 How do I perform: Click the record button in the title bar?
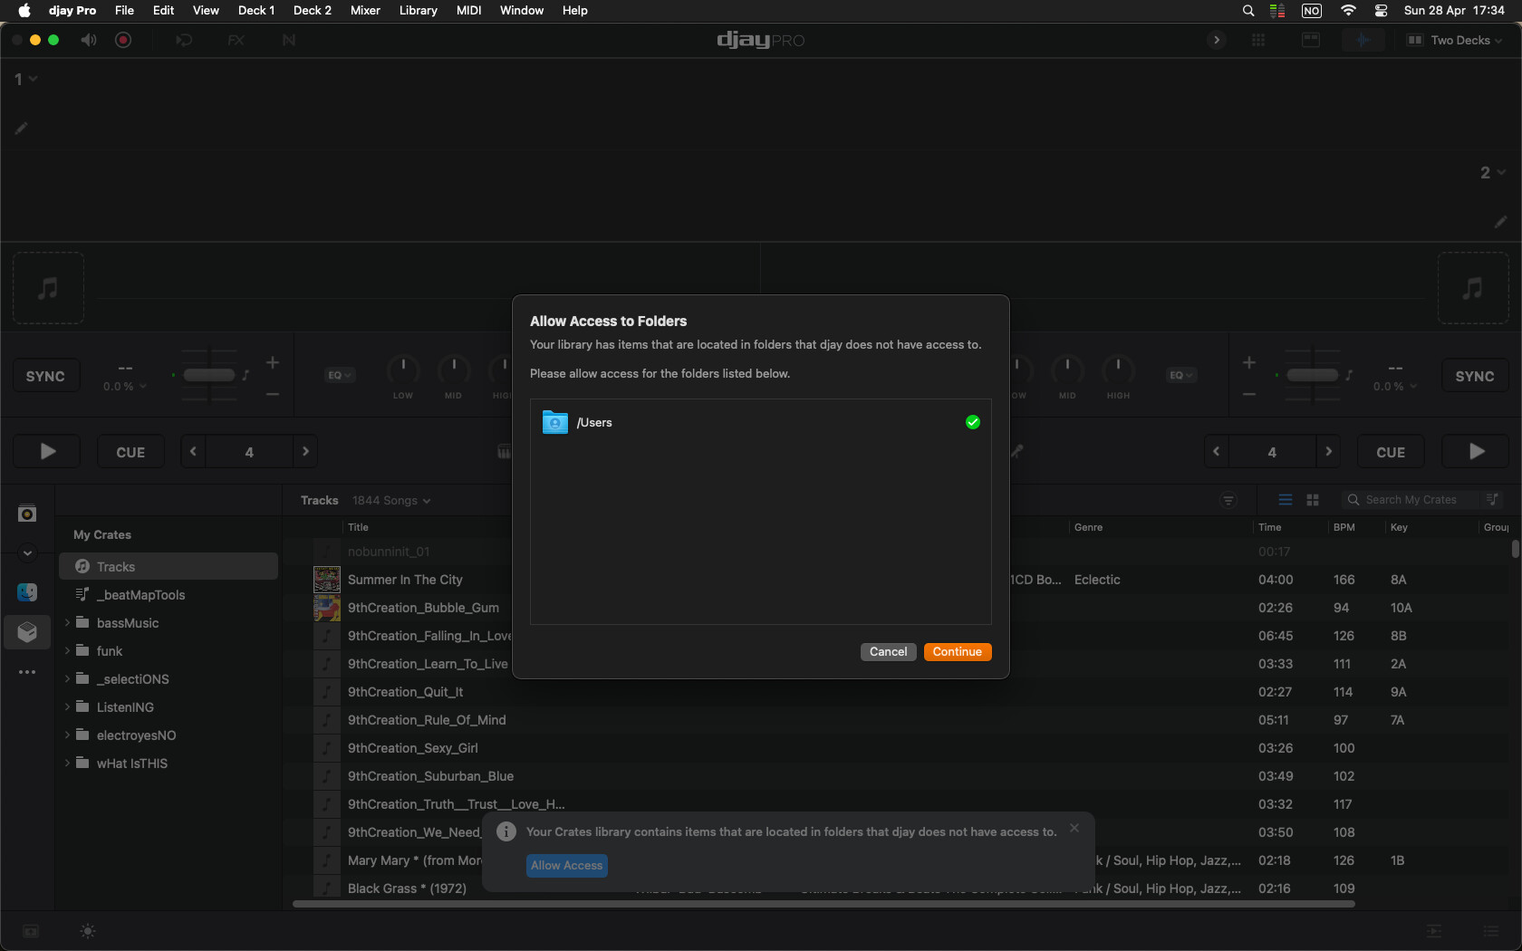pyautogui.click(x=123, y=40)
